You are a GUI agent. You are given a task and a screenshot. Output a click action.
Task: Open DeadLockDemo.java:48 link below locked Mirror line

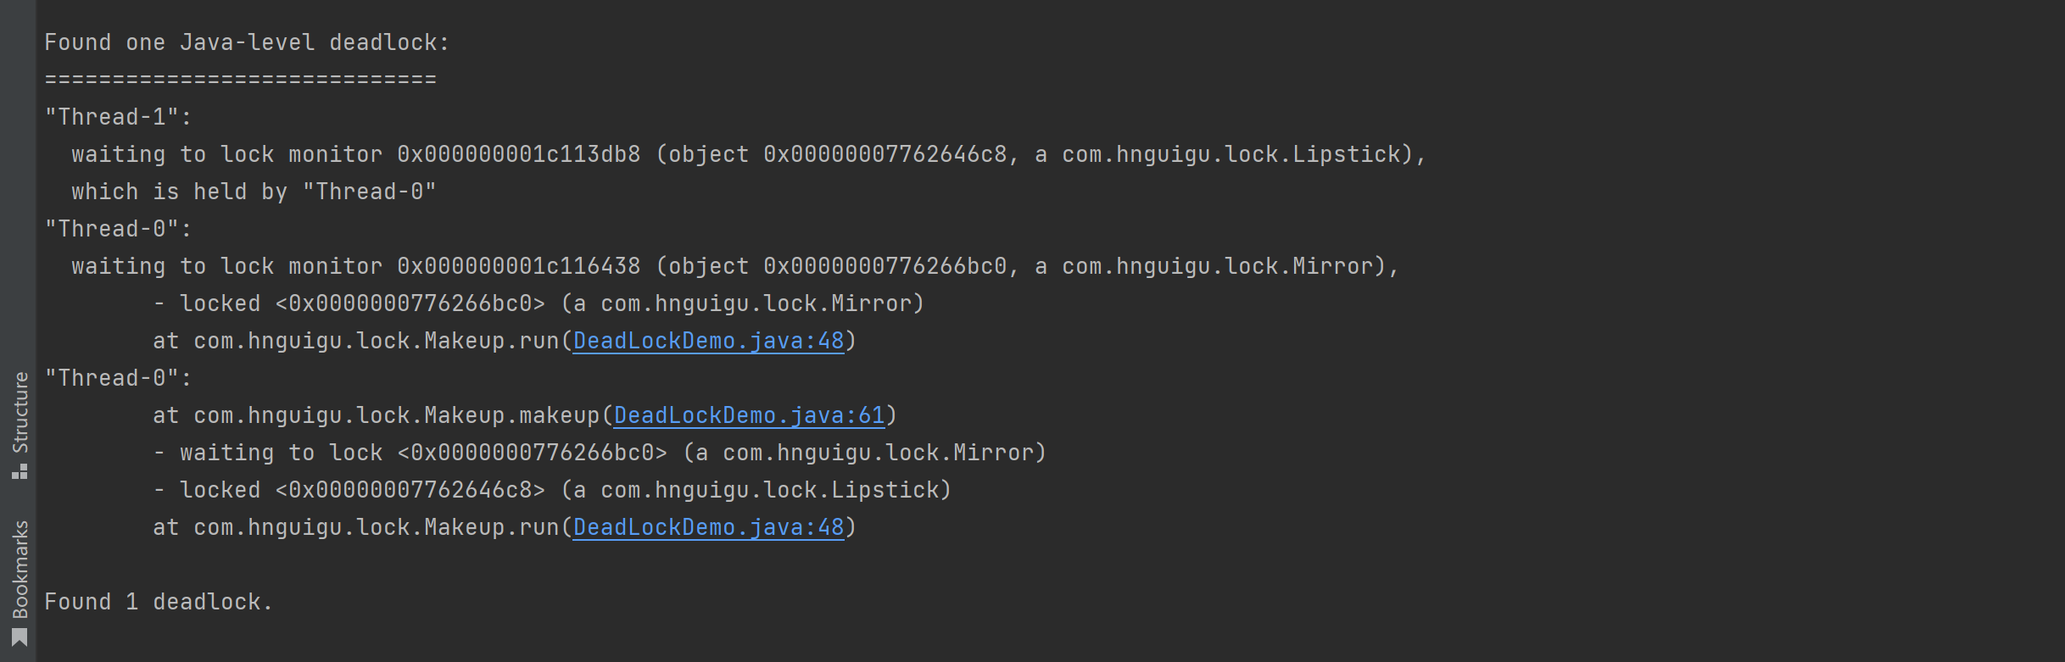click(708, 341)
